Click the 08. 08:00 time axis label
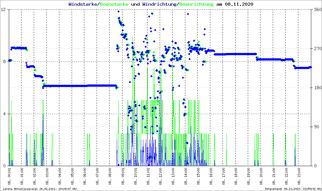322x191 pixels. (110, 177)
